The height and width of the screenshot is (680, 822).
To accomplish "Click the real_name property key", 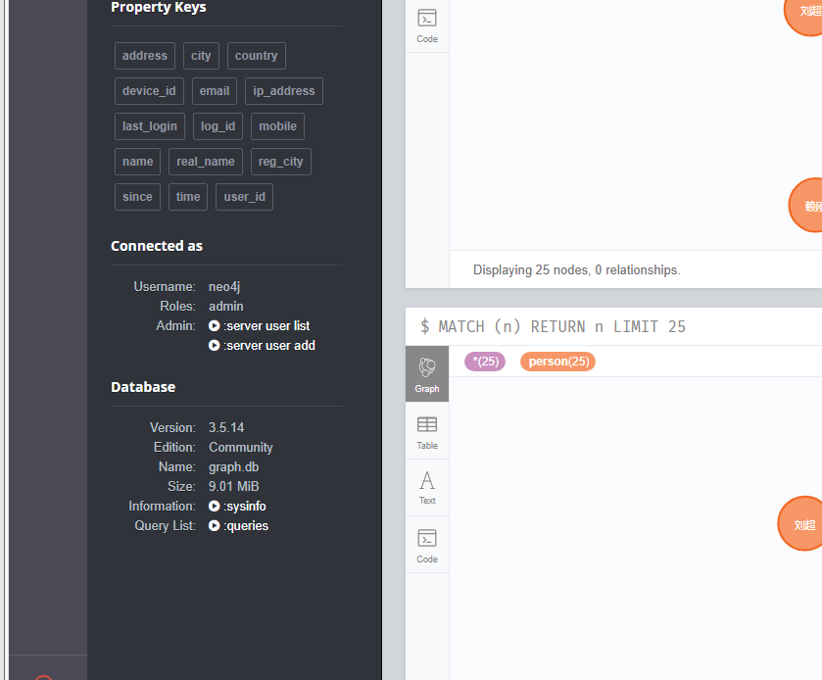I will click(x=206, y=162).
